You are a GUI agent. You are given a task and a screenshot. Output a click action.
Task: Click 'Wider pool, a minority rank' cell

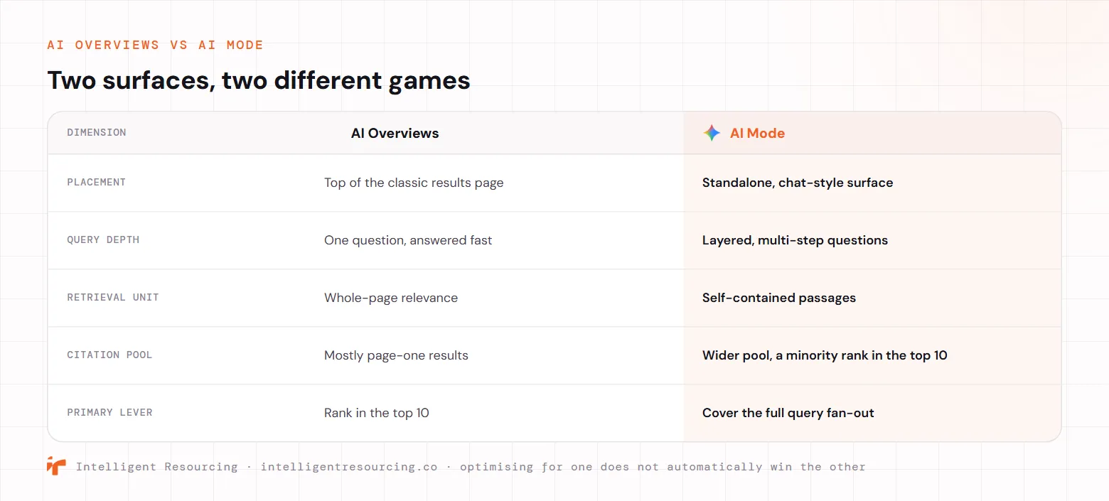tap(825, 355)
